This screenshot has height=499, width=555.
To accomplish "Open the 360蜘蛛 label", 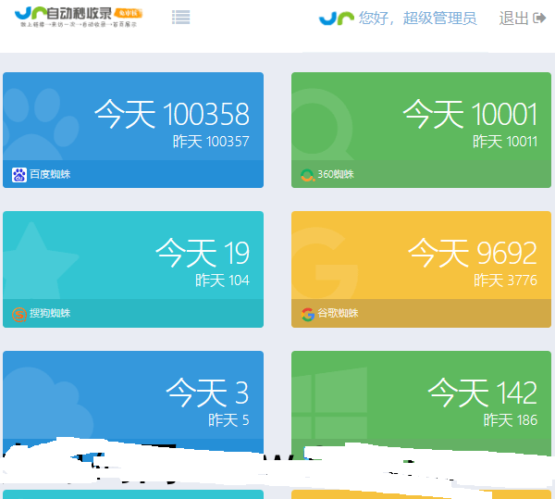I will click(x=336, y=174).
